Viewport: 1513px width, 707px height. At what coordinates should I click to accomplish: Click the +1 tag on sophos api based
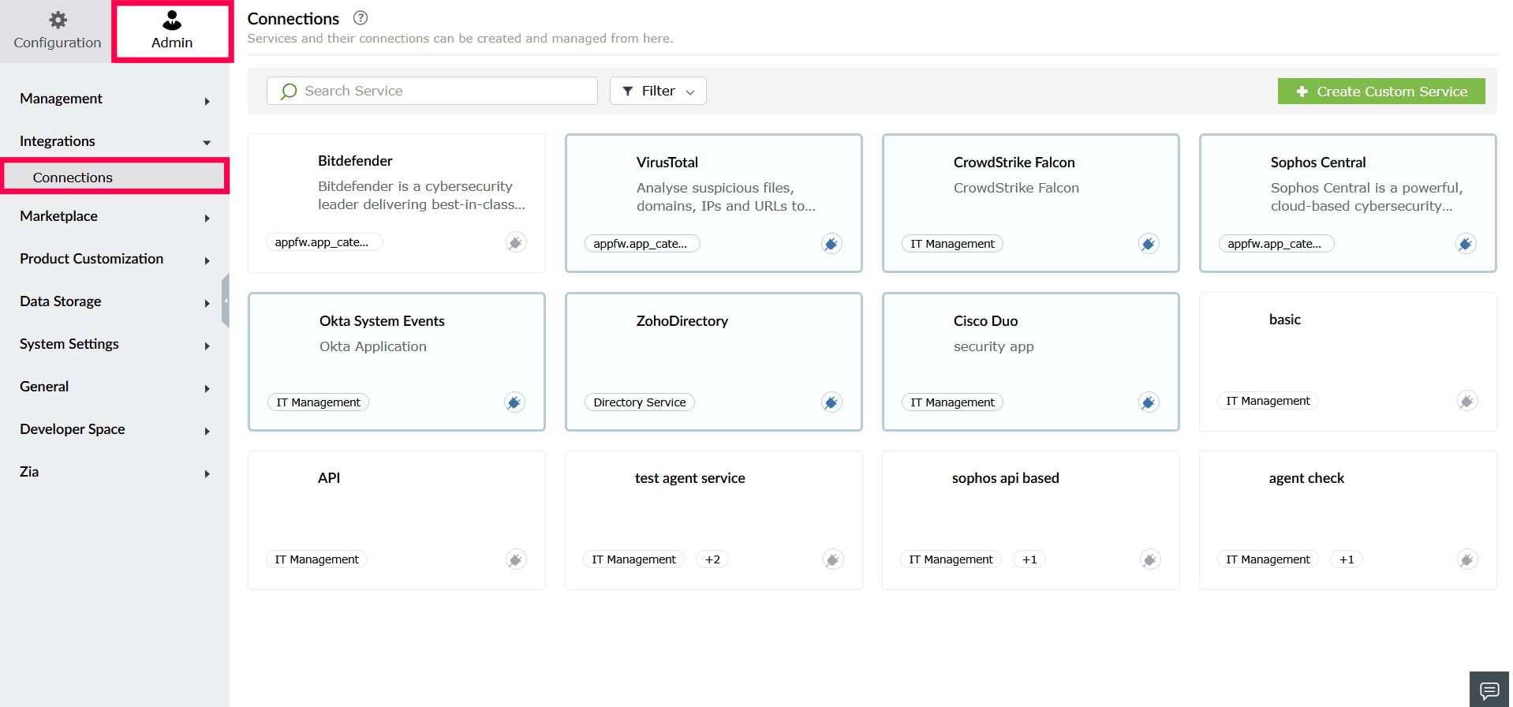coord(1029,559)
